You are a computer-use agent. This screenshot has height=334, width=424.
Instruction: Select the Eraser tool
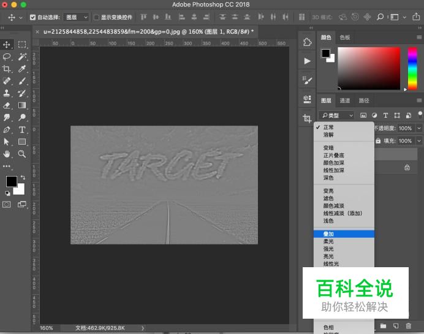click(7, 105)
